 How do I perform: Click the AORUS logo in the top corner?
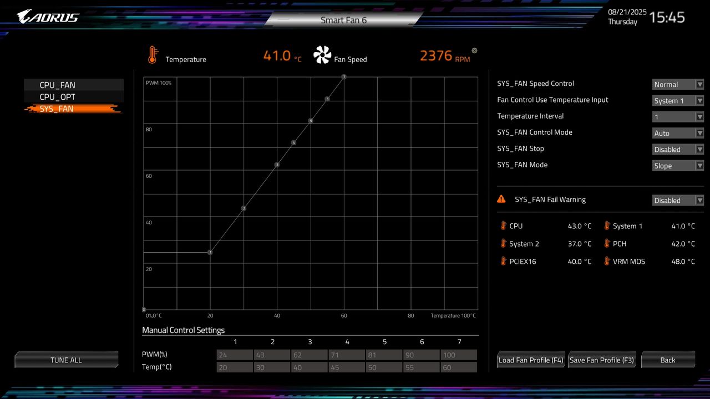tap(47, 17)
